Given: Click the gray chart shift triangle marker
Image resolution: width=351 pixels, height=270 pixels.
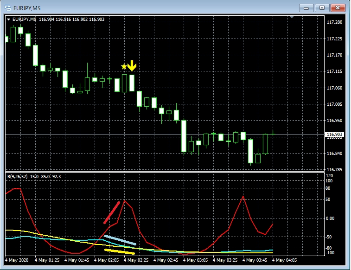Looking at the screenshot, I should (292, 17).
